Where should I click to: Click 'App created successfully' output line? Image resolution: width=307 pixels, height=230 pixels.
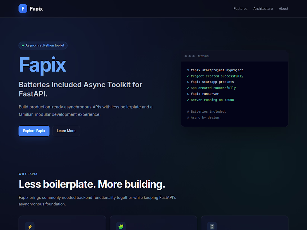pos(211,88)
